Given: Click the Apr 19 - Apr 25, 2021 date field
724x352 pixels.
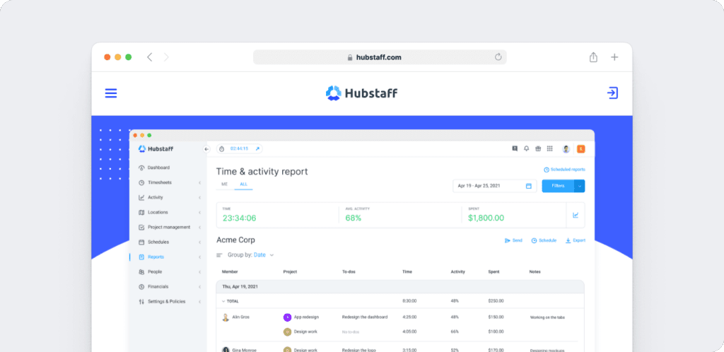Looking at the screenshot, I should tap(494, 186).
